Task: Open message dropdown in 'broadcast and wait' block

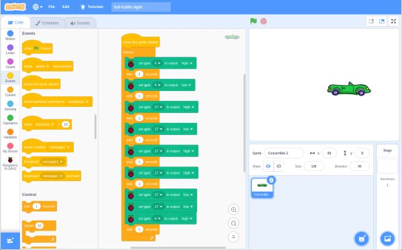Action: (x=52, y=176)
